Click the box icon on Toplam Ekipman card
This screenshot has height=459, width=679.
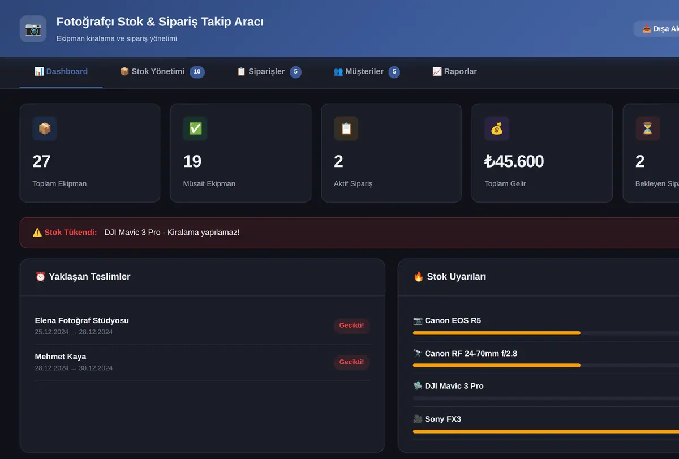tap(45, 128)
